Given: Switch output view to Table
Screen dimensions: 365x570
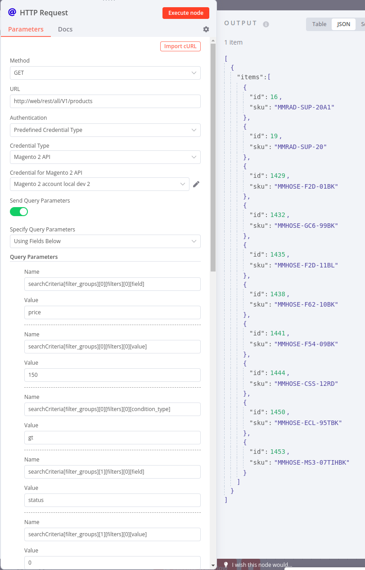Looking at the screenshot, I should (319, 24).
